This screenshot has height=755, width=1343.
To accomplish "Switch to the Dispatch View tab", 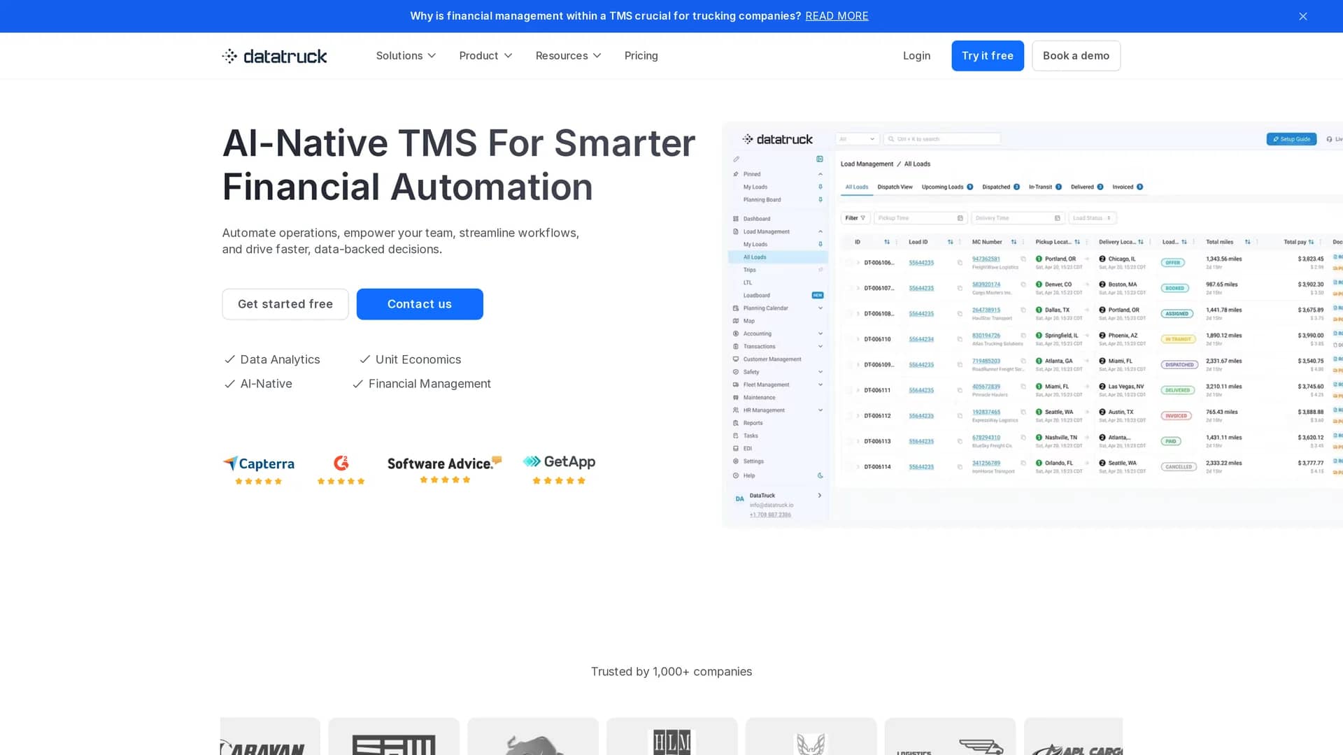I will point(895,187).
